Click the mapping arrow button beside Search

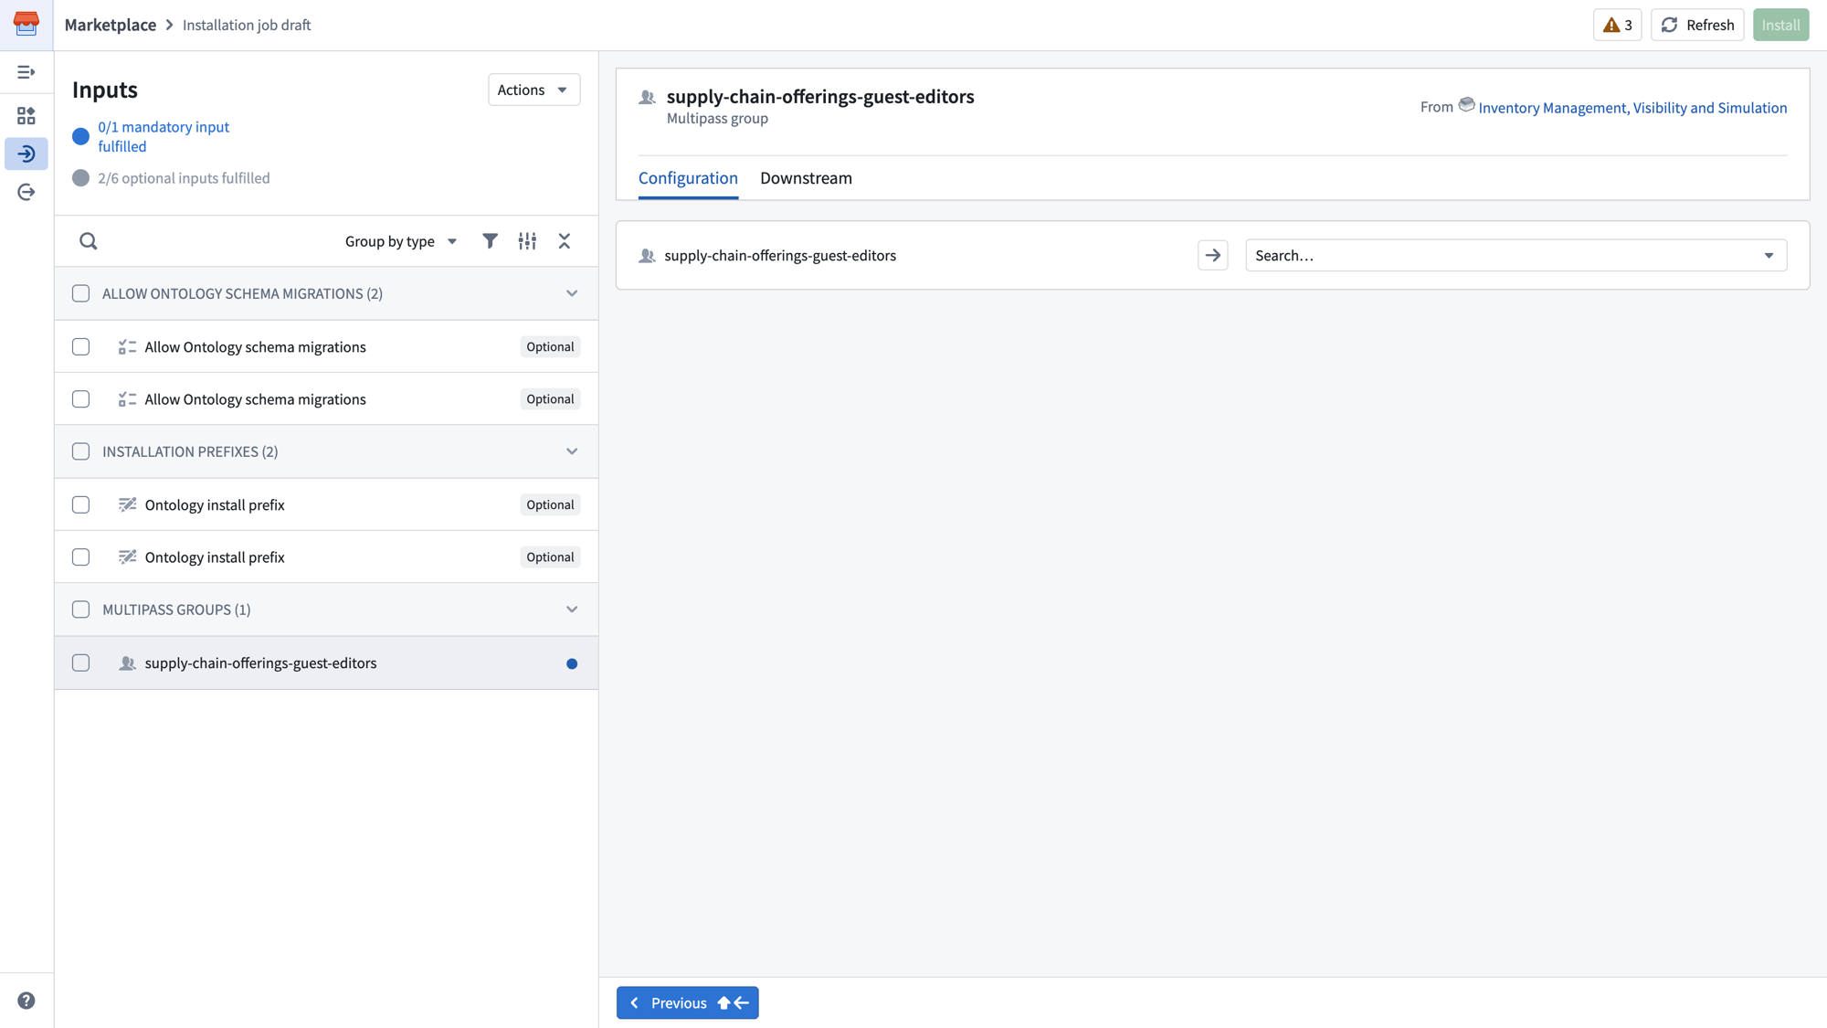(x=1213, y=255)
